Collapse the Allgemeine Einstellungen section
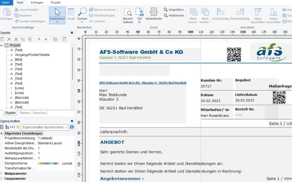 coord(1,133)
